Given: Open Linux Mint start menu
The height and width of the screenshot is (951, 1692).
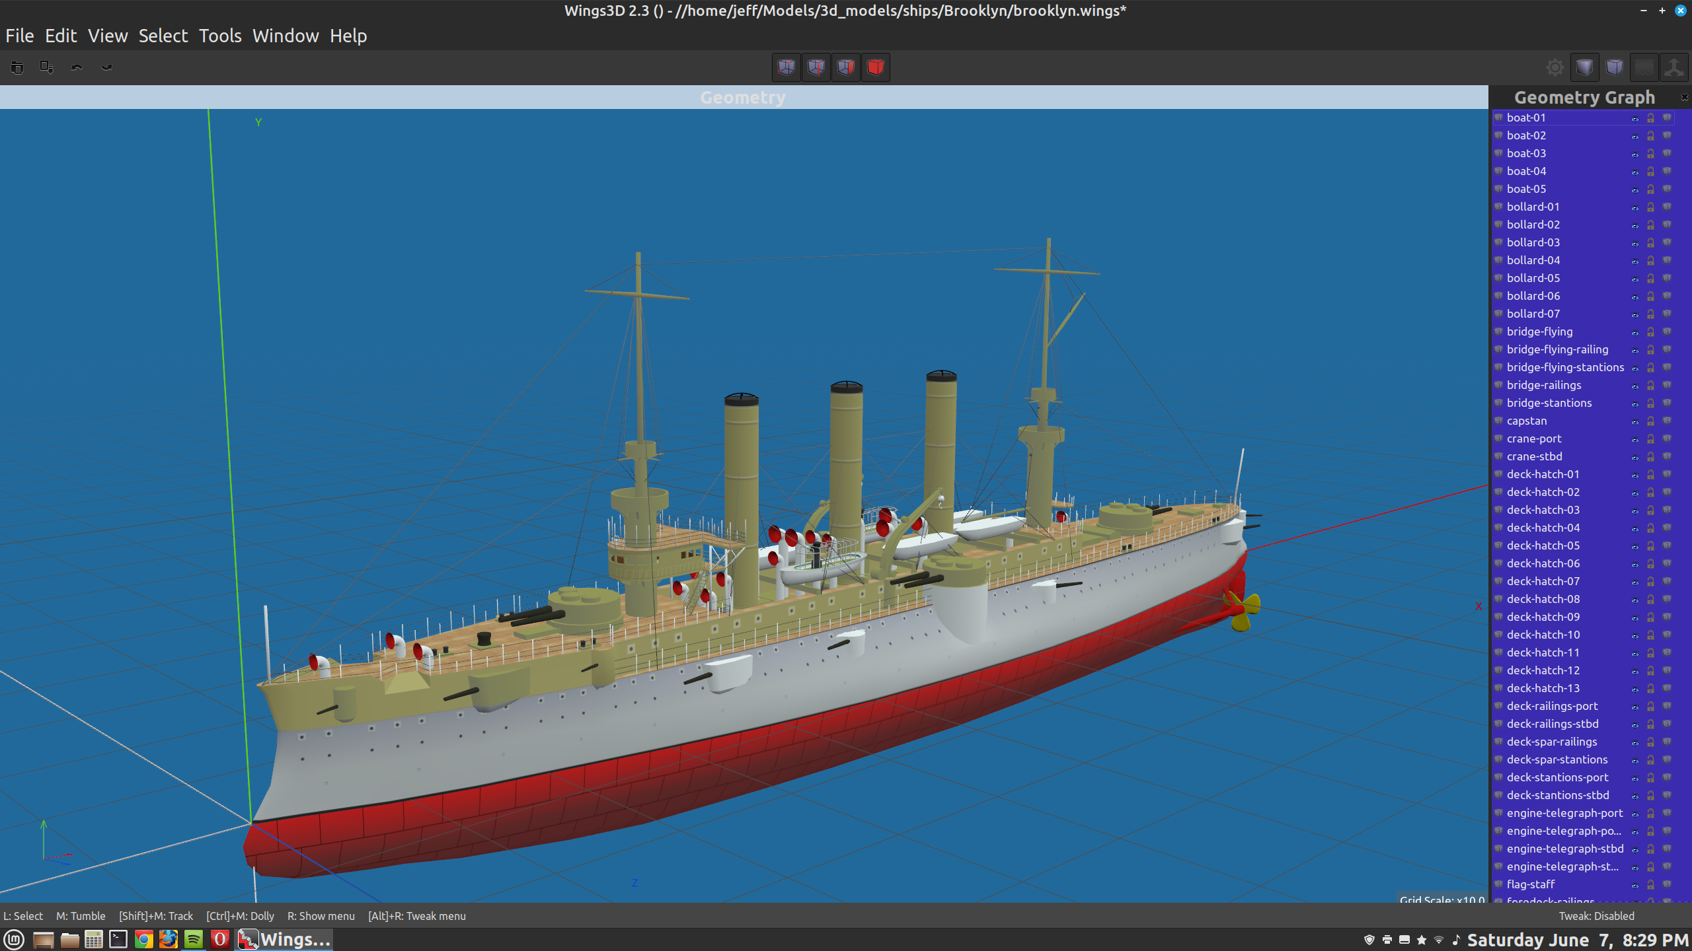Looking at the screenshot, I should (14, 939).
